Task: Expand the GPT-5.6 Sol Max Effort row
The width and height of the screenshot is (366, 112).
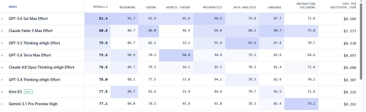Action: click(x=2, y=19)
